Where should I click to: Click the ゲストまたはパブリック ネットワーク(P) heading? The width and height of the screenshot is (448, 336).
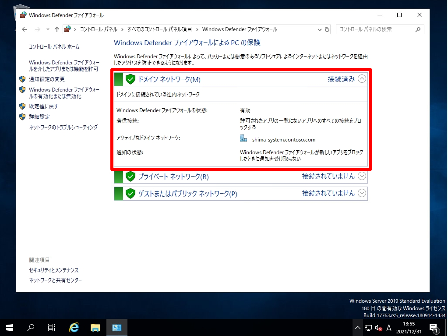188,194
